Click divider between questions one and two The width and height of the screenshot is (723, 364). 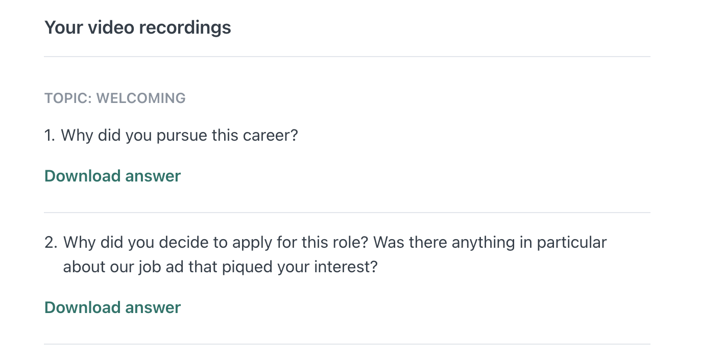click(347, 213)
